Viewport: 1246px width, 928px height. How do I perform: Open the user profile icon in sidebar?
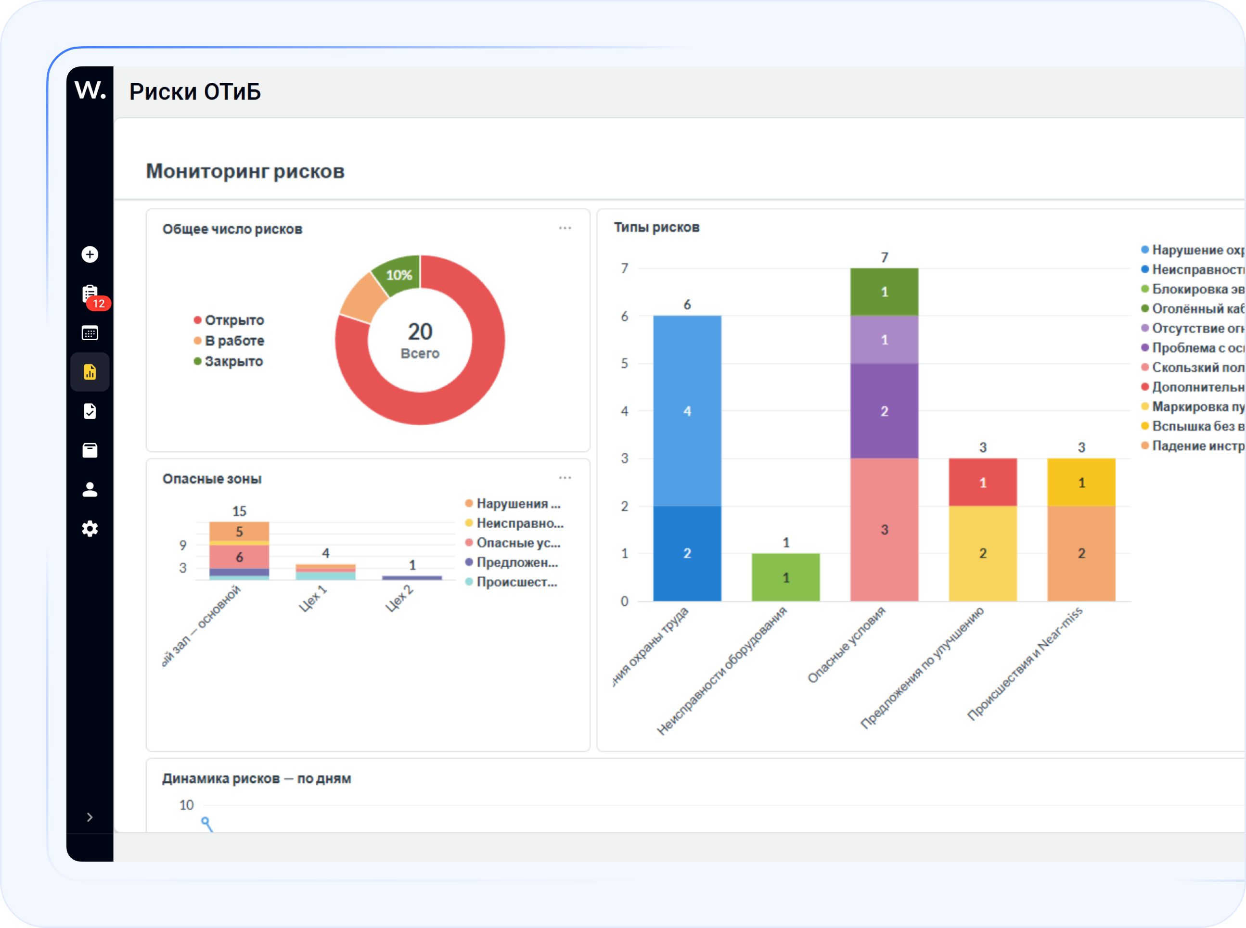[x=90, y=489]
